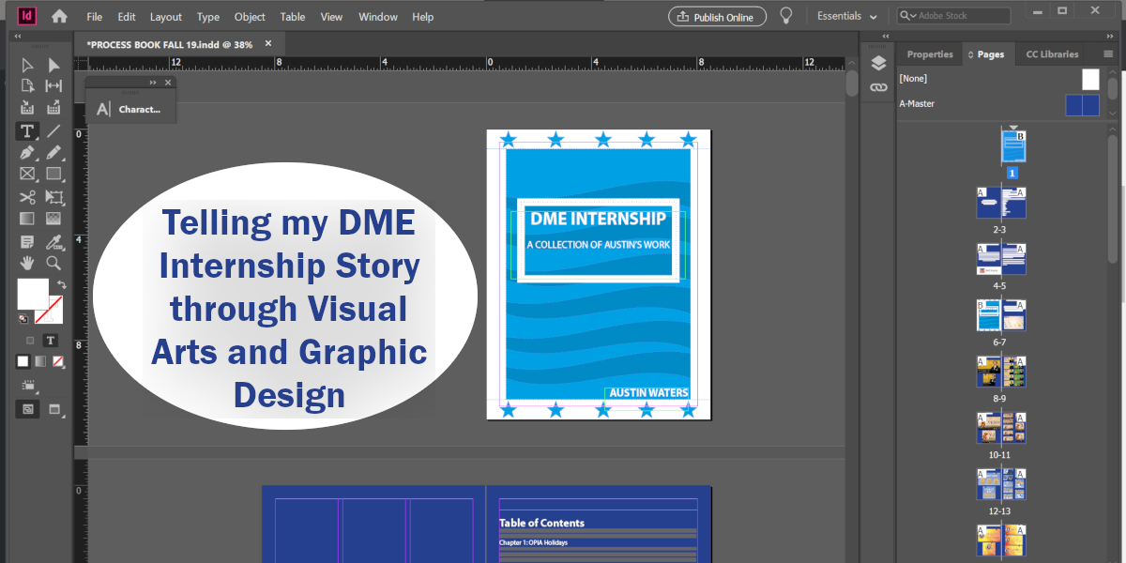Switch to the CC Libraries tab
Viewport: 1126px width, 563px height.
click(1051, 53)
